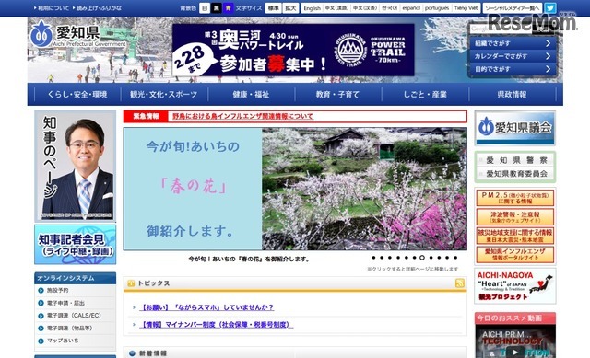This screenshot has height=358, width=590.
Task: Open PM2.5 information button
Action: click(515, 199)
